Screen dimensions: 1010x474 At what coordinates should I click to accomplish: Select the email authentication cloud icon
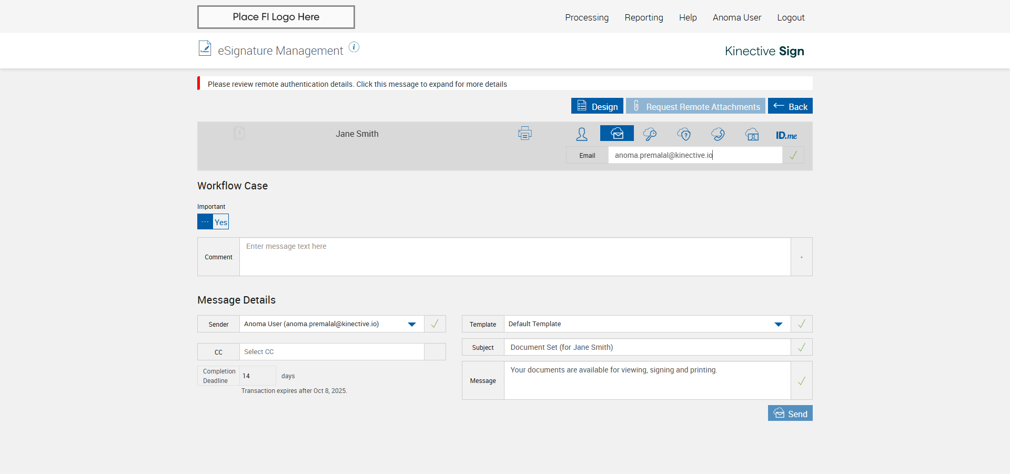617,134
